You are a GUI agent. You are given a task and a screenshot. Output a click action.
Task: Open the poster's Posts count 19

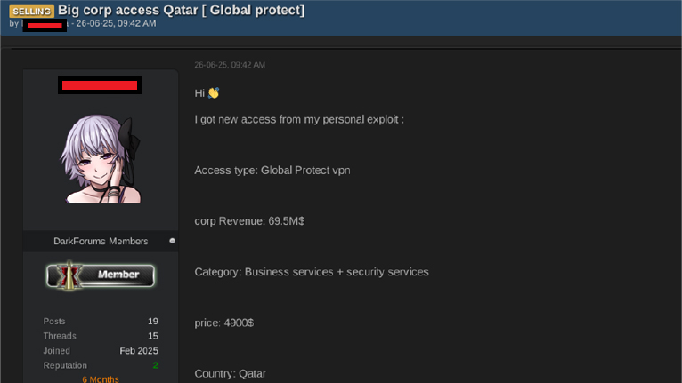point(152,322)
